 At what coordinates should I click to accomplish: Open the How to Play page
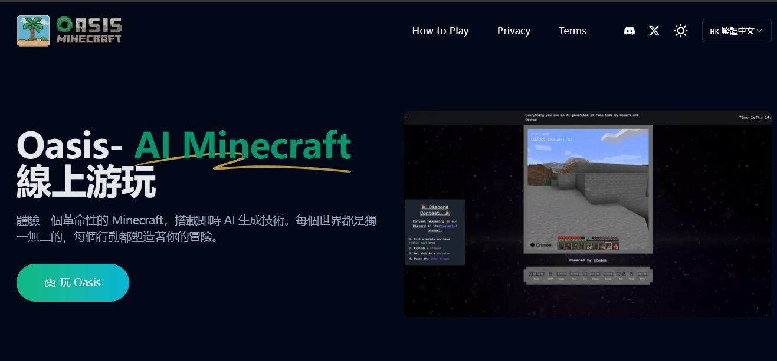click(x=440, y=31)
